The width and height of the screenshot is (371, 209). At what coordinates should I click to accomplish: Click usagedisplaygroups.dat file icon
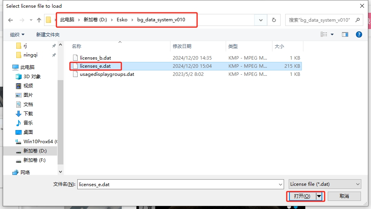click(x=75, y=74)
